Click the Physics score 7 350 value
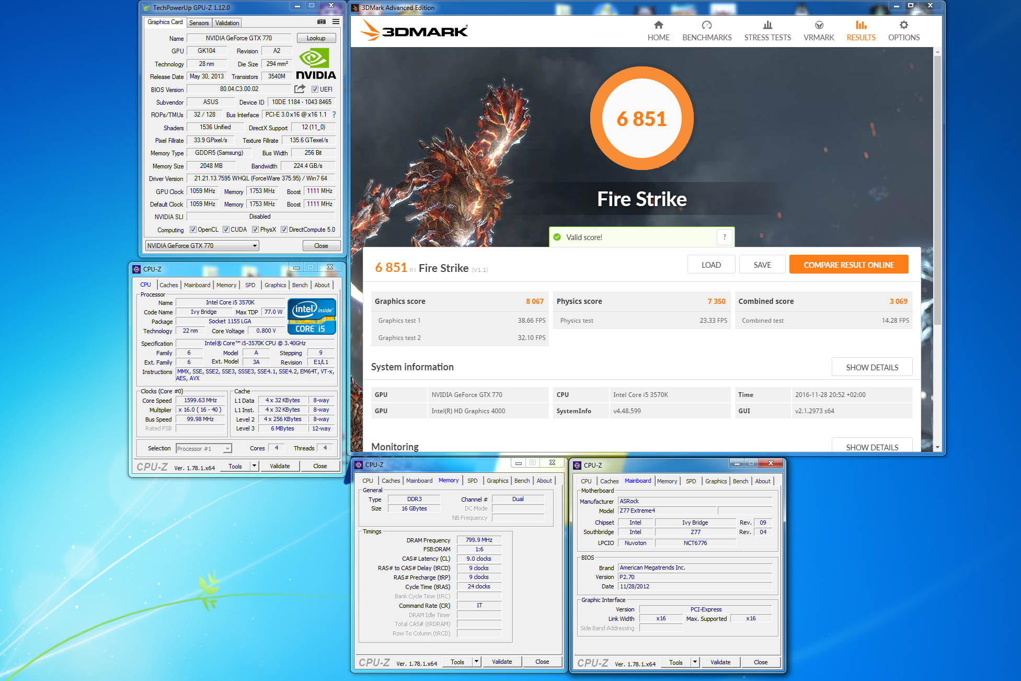 tap(716, 301)
